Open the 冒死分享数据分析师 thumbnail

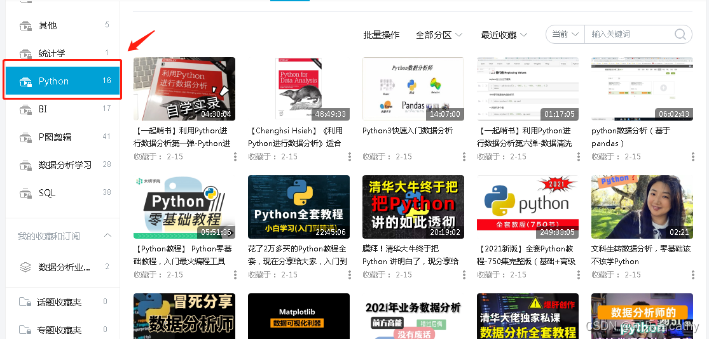(184, 316)
